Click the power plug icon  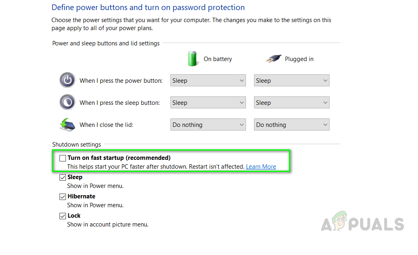tap(273, 59)
